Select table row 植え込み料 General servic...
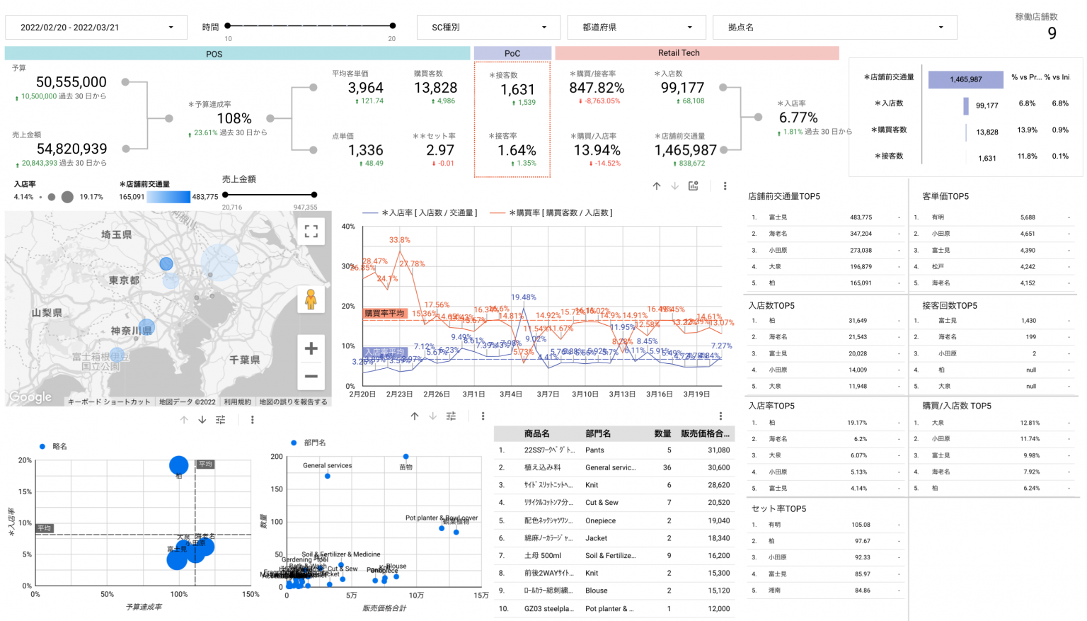Viewport: 1087px width, 621px height. click(x=614, y=468)
